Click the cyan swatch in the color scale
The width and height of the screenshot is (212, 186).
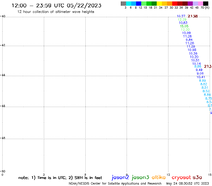point(129,3)
